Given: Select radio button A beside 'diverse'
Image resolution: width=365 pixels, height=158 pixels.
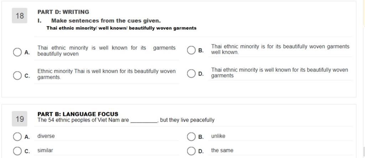Looking at the screenshot, I should point(17,137).
